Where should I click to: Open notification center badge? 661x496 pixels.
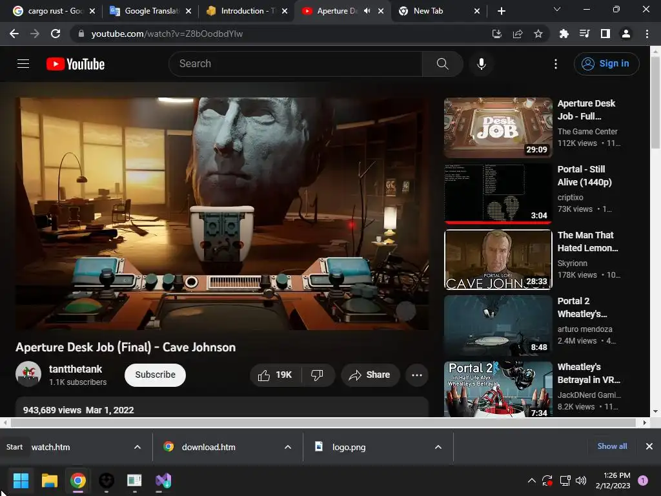click(x=643, y=480)
